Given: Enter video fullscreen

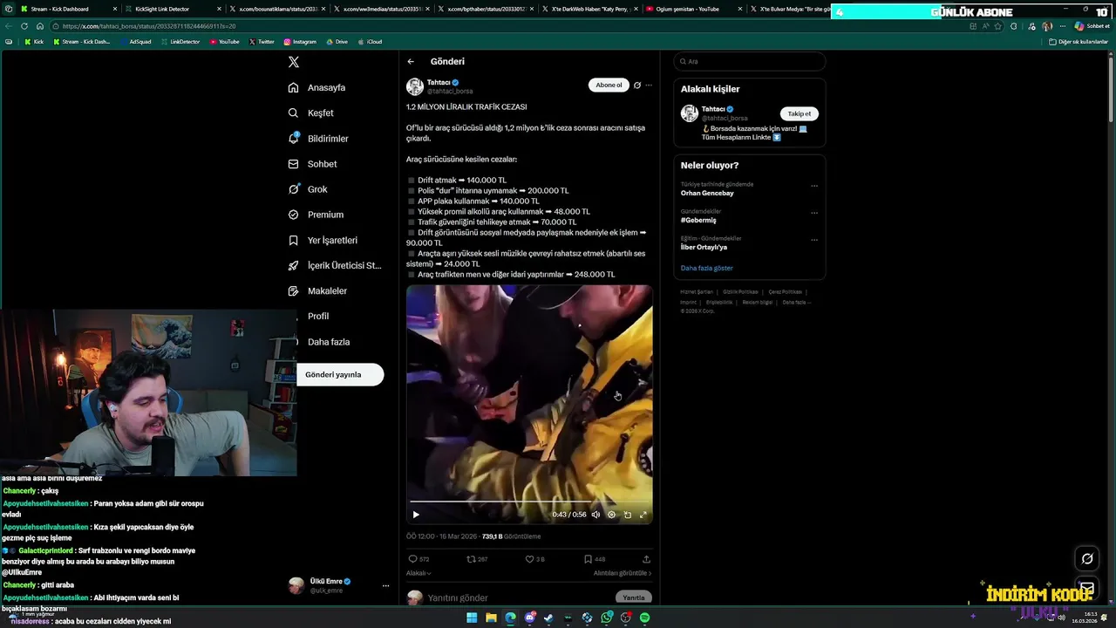Looking at the screenshot, I should (643, 515).
